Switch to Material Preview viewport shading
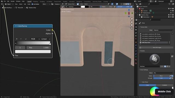The width and height of the screenshot is (175, 98). [x=128, y=4]
